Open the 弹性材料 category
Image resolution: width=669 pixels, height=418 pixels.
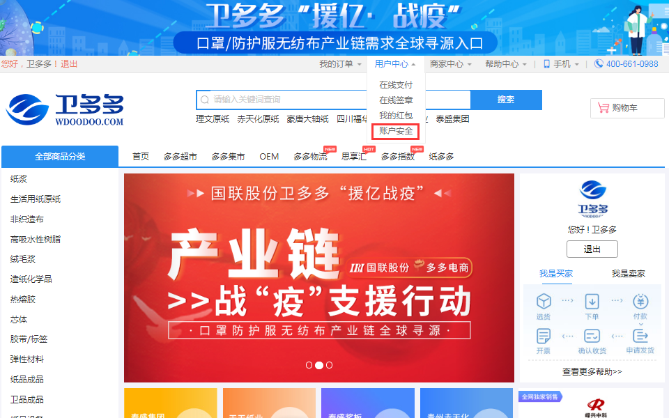(27, 359)
